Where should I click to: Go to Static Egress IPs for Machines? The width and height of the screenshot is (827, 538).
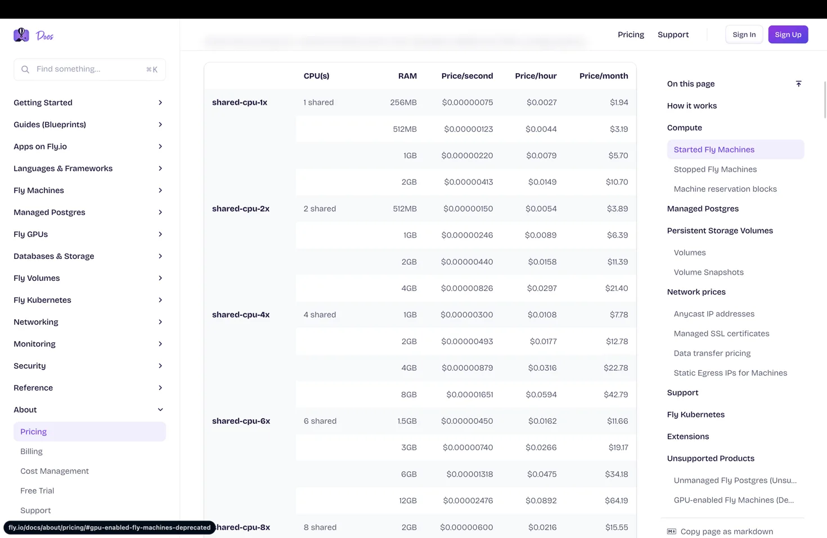730,373
